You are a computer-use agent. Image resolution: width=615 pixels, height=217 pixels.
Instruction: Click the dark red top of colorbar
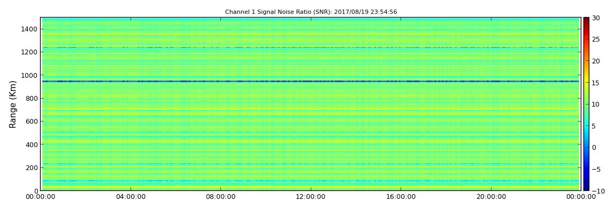point(586,20)
